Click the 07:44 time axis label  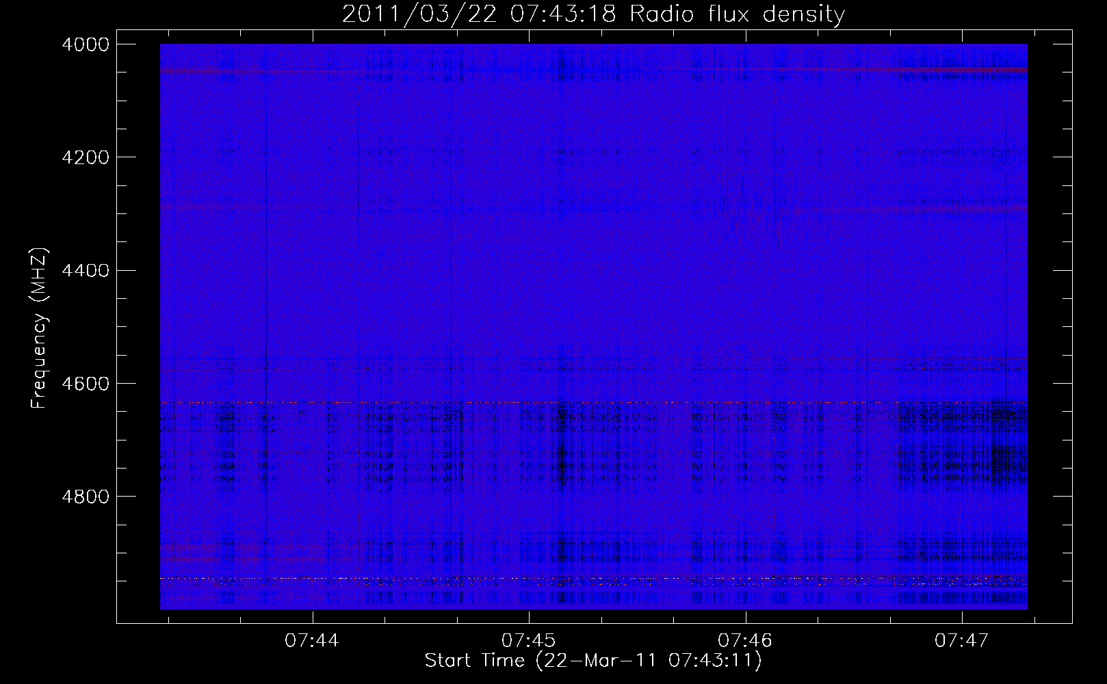(312, 641)
